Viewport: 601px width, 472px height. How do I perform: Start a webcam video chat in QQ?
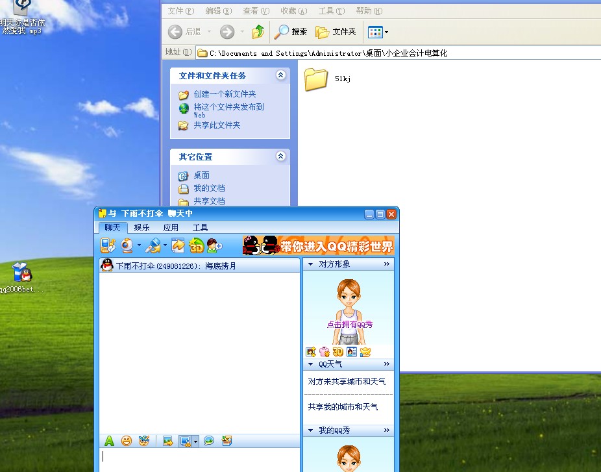point(127,246)
